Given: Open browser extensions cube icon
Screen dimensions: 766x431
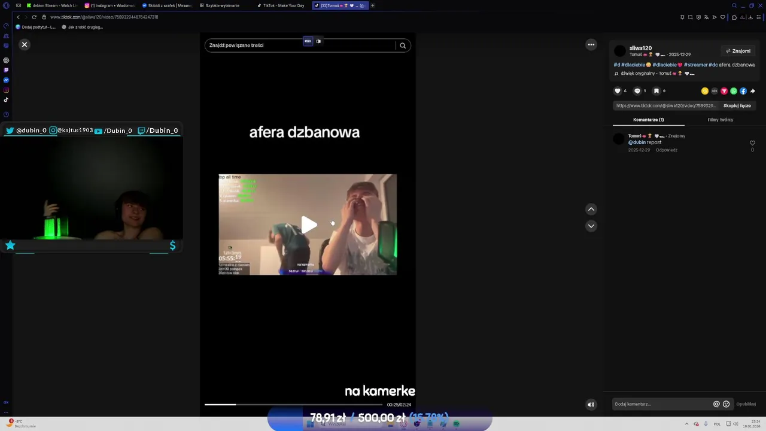Looking at the screenshot, I should tap(734, 17).
